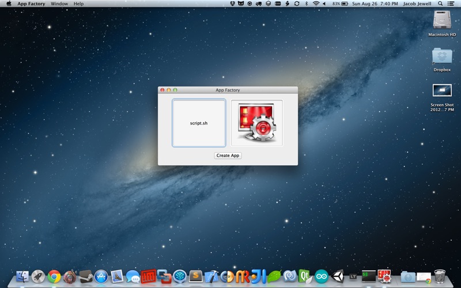Open VMware Fusion dock icon
Image resolution: width=461 pixels, height=288 pixels.
164,276
